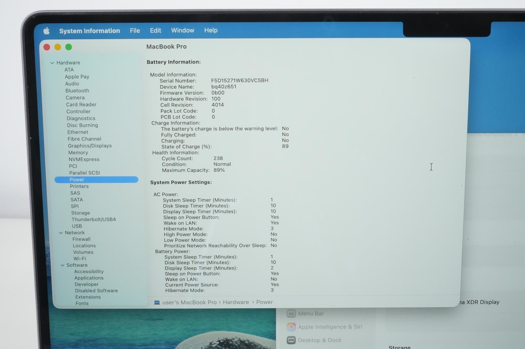Click the yellow minimize window button
Screen dimensions: 525x349
tap(58, 47)
